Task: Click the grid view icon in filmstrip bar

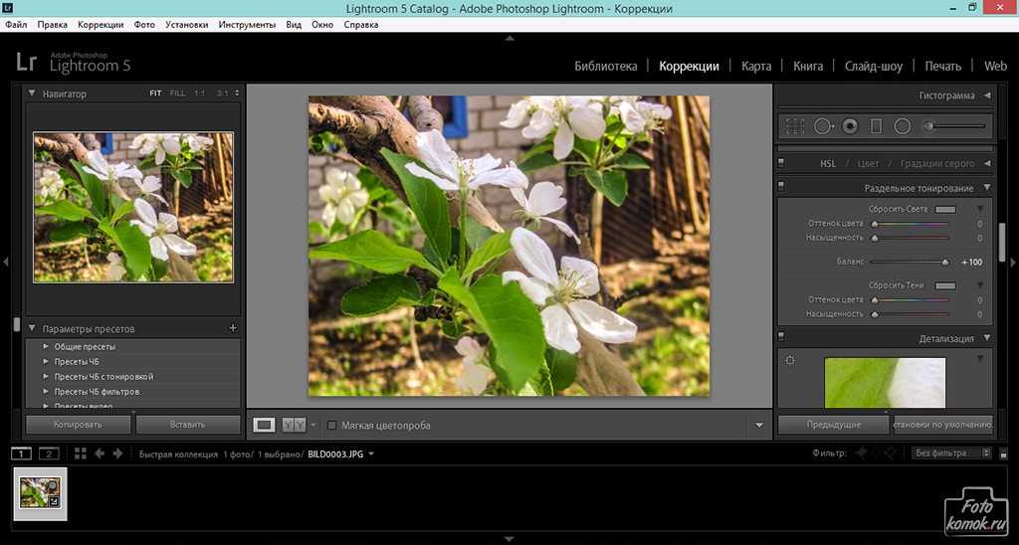Action: pos(80,454)
